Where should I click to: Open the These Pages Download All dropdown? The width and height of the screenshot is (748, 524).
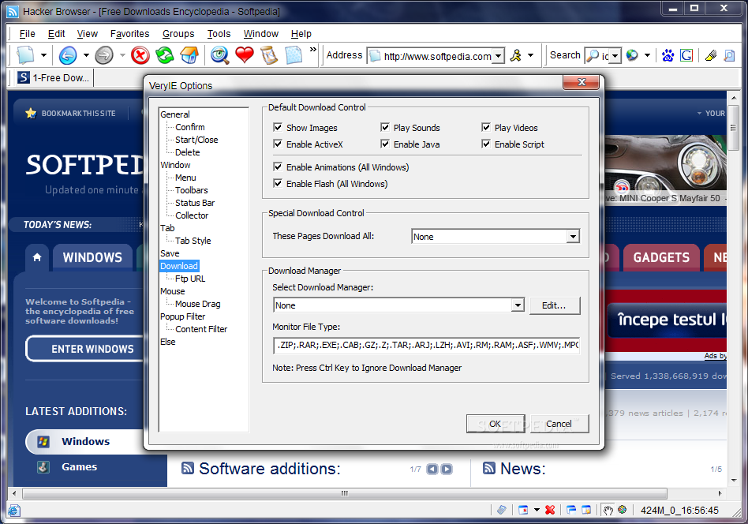[x=573, y=236]
